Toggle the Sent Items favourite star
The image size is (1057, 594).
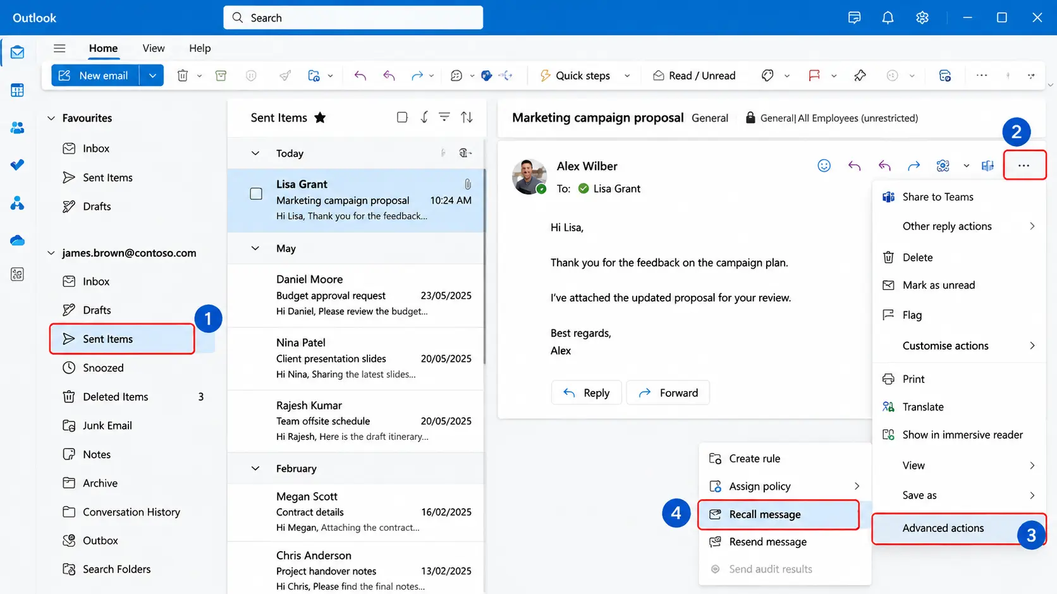(x=320, y=118)
